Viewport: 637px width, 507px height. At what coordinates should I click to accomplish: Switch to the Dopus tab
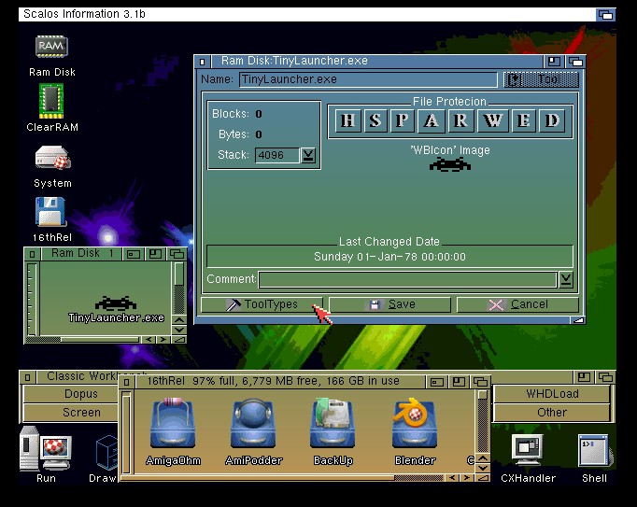click(81, 394)
